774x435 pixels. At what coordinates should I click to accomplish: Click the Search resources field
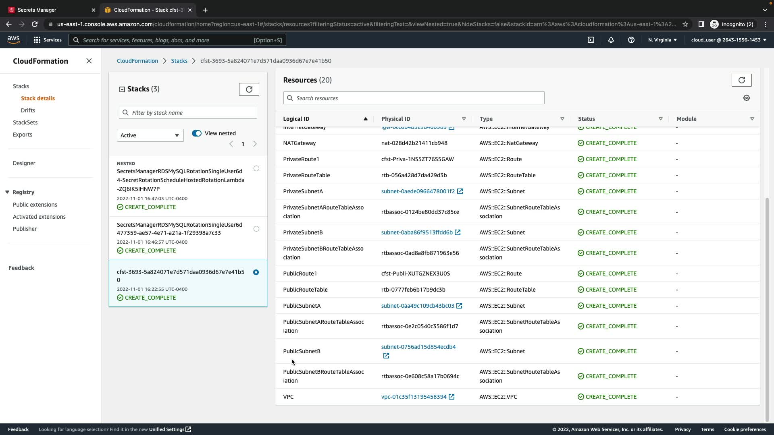(x=414, y=98)
